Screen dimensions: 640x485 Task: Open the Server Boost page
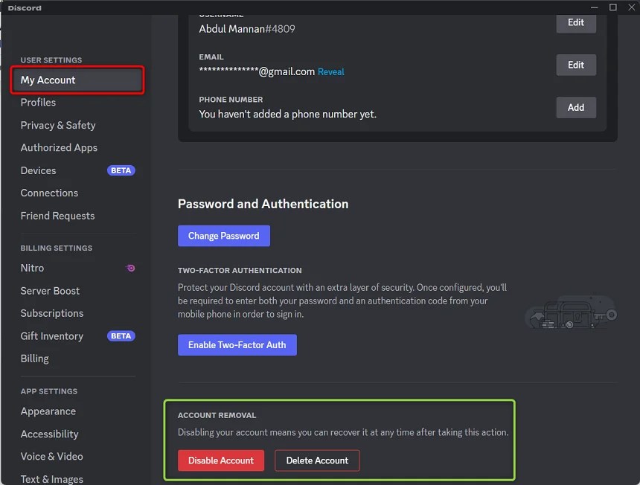tap(50, 290)
